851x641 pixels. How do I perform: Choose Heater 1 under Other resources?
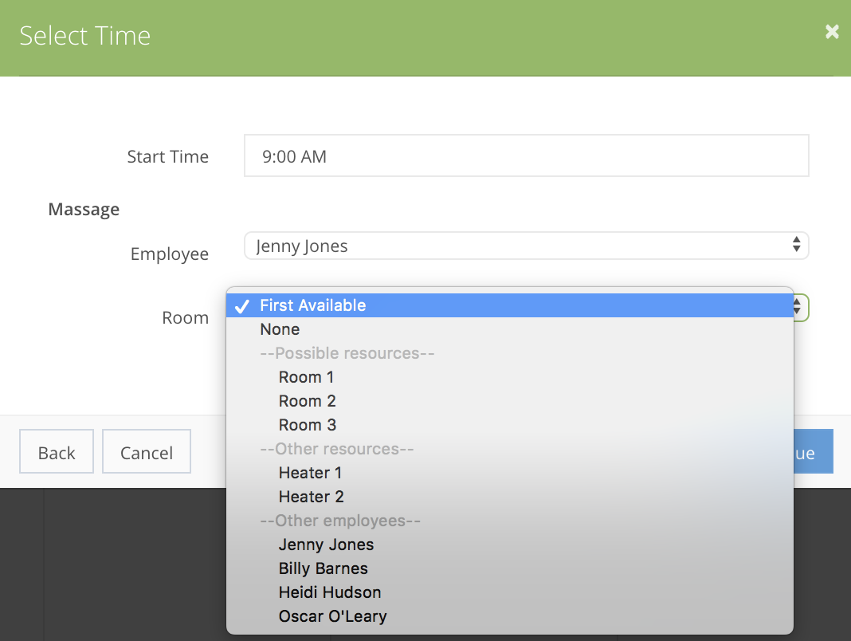pyautogui.click(x=310, y=473)
